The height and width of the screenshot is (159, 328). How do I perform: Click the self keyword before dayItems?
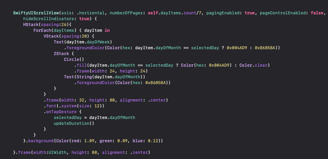click(153, 13)
